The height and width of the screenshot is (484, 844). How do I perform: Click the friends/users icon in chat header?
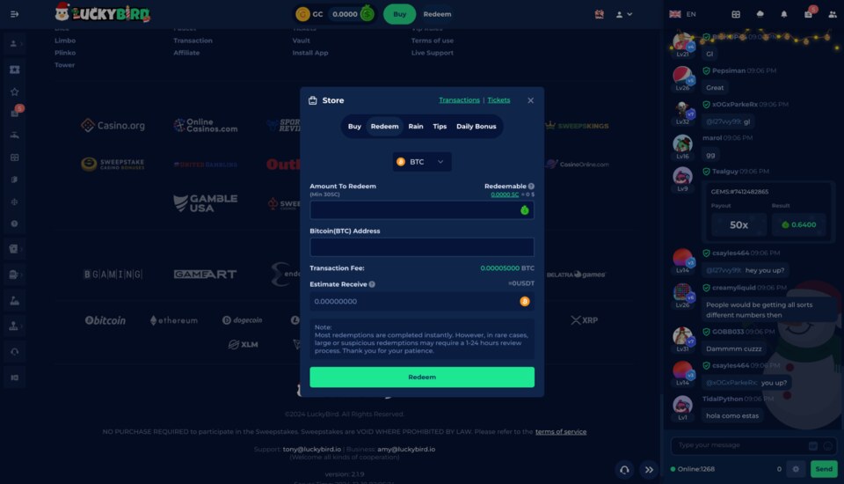pos(832,14)
